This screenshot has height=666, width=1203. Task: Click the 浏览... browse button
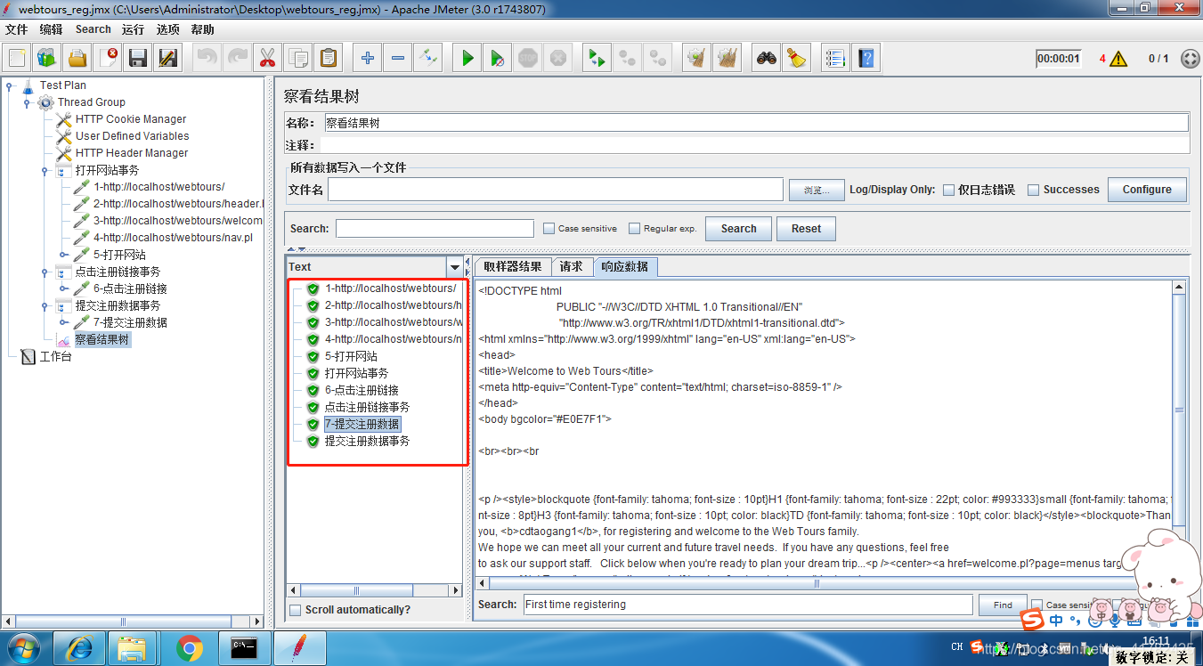(816, 190)
